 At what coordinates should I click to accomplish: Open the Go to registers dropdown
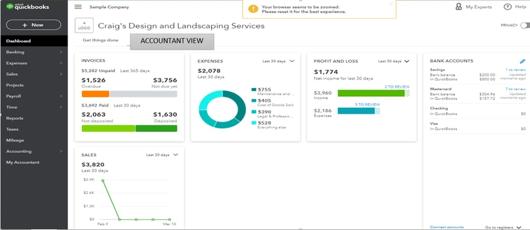[503, 228]
